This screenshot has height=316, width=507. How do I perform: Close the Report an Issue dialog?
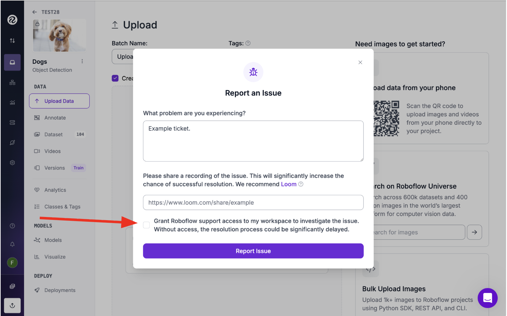click(360, 62)
